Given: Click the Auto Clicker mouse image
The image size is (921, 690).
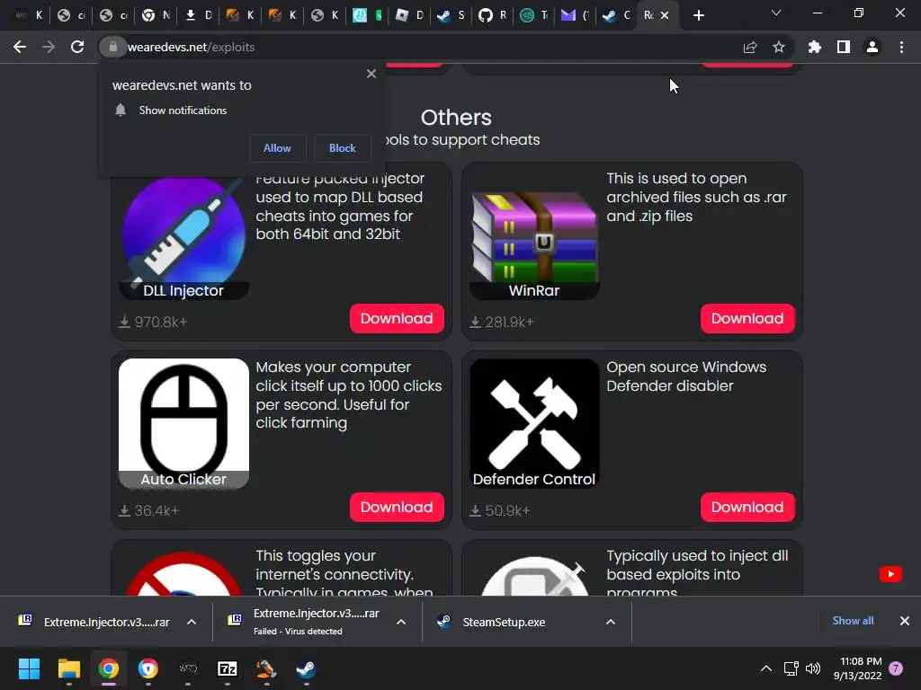Looking at the screenshot, I should tap(183, 422).
